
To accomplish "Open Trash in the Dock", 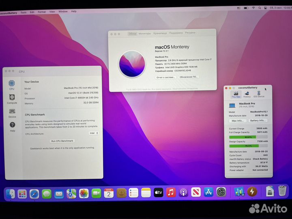I will coord(282,190).
